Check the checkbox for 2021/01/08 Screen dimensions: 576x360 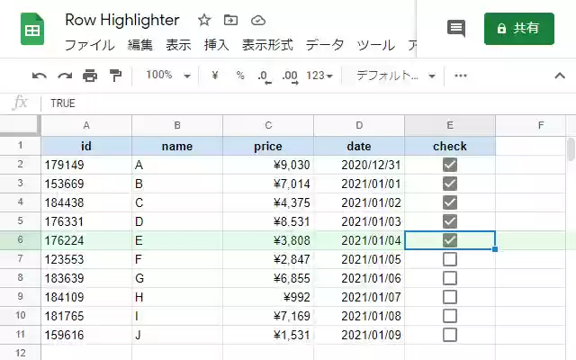point(450,316)
